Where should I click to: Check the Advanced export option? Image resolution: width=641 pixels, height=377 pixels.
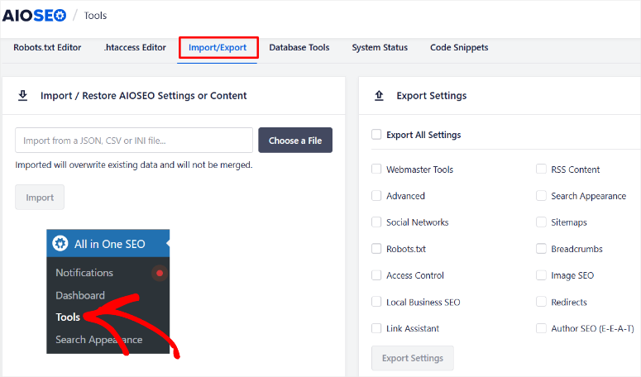point(376,196)
